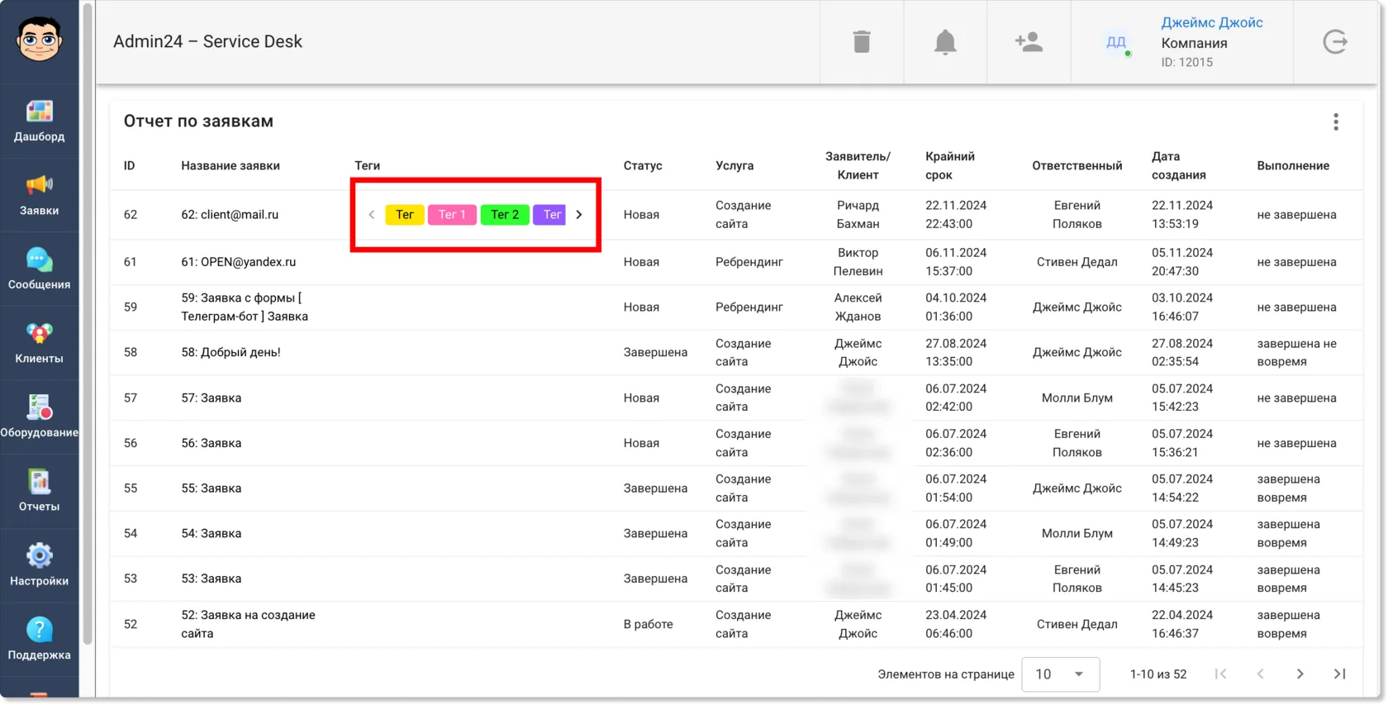Open Настройки gear in sidebar
This screenshot has height=705, width=1388.
39,565
